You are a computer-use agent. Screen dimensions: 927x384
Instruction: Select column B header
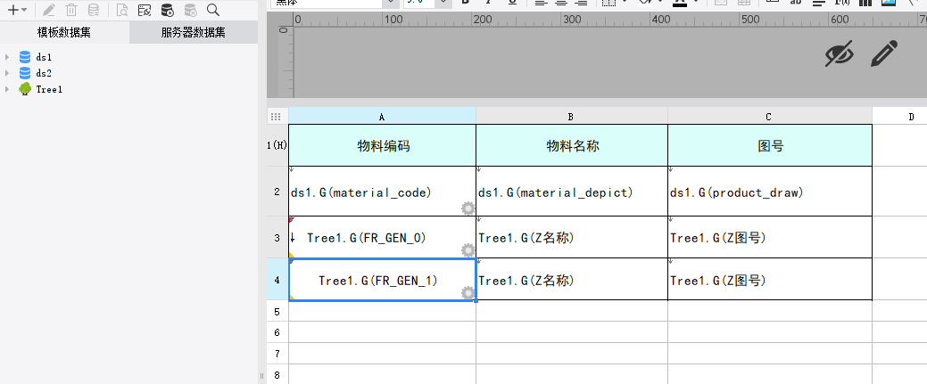point(571,117)
